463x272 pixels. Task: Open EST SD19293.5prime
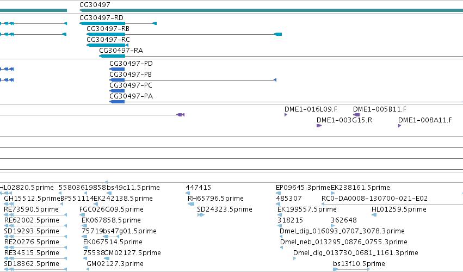32,231
